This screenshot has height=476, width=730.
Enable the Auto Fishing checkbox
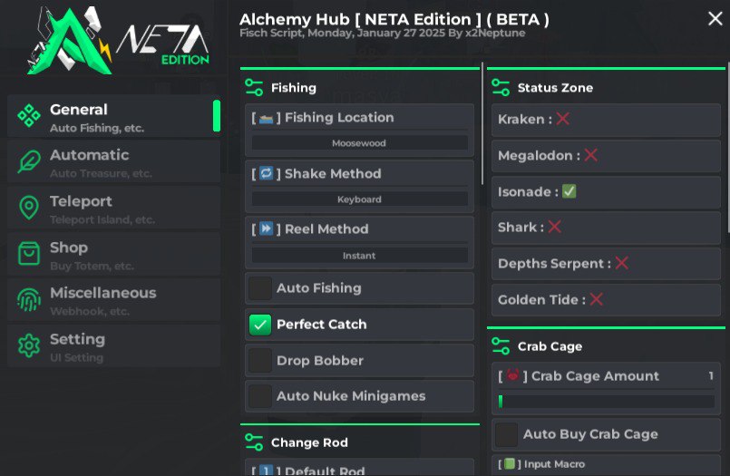(261, 288)
